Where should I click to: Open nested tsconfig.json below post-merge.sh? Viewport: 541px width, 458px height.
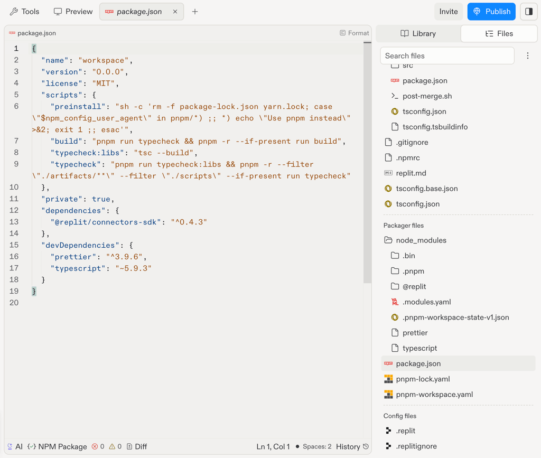424,111
